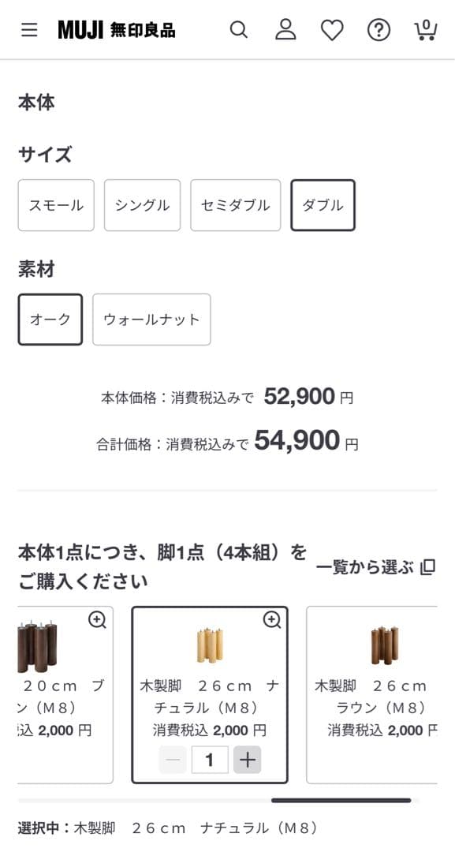Open the account profile icon
The image size is (455, 852).
(x=285, y=29)
